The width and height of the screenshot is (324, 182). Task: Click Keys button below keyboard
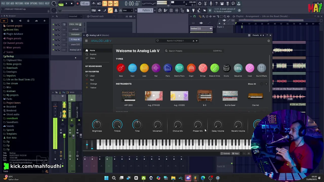coord(235,153)
